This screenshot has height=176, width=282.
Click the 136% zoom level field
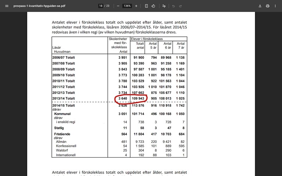127,6
